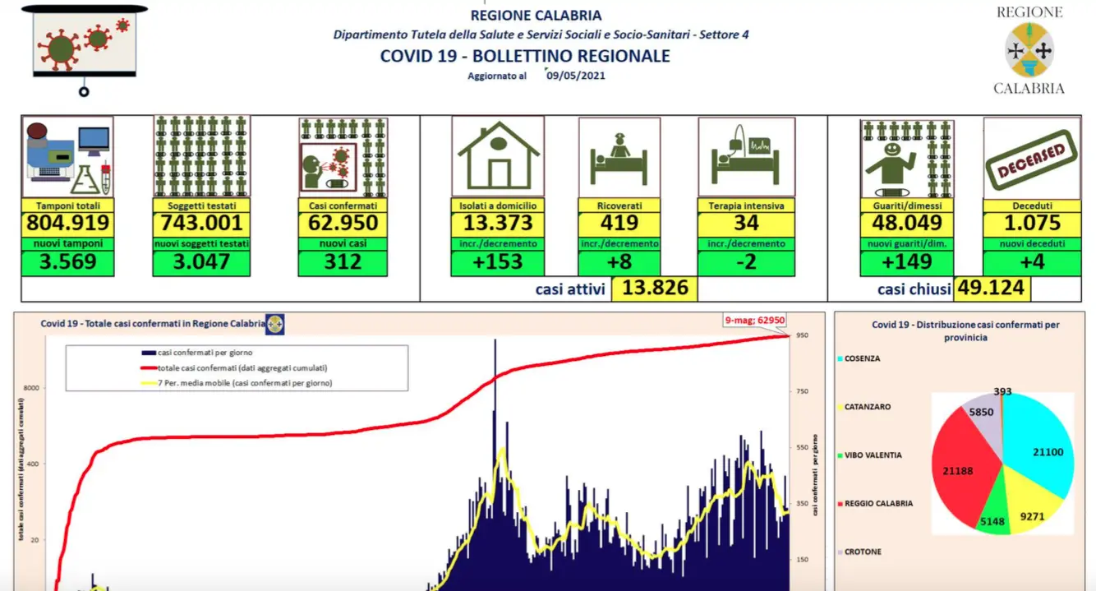Viewport: 1096px width, 591px height.
Task: Select the crowd icon above Soggetti testati
Action: click(201, 157)
